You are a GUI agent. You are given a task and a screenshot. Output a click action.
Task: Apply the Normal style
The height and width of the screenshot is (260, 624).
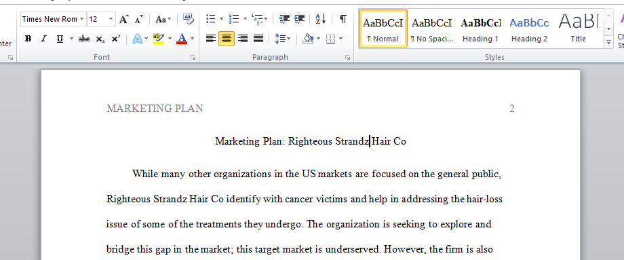pos(383,29)
